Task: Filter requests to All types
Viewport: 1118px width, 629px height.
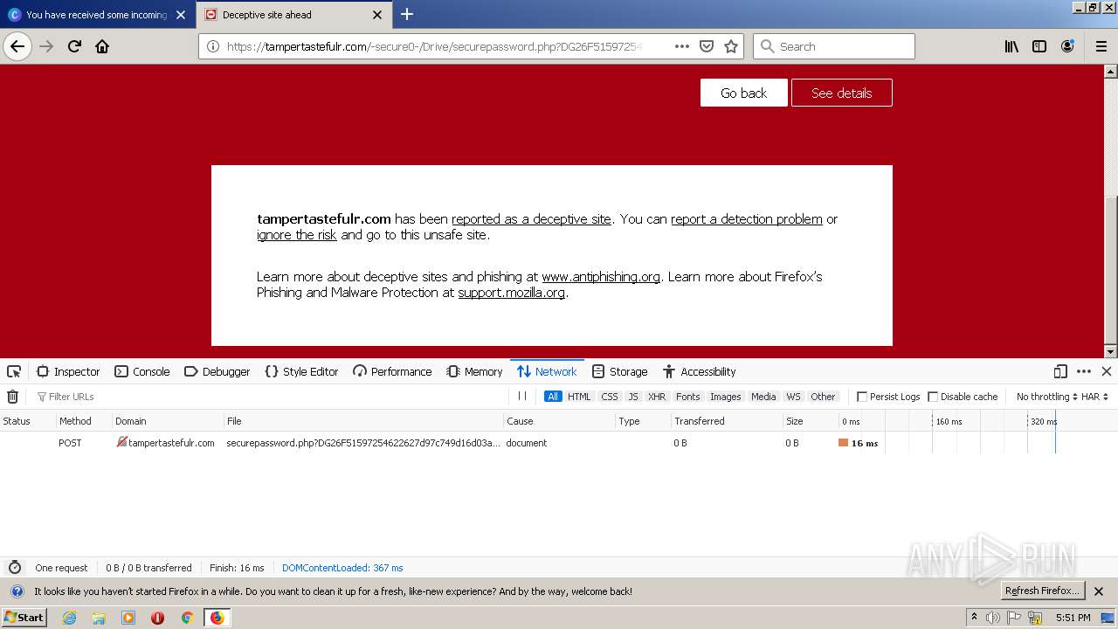Action: coord(553,397)
